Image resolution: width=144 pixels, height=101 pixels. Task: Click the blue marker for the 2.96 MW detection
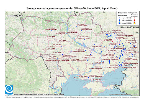[77, 27]
